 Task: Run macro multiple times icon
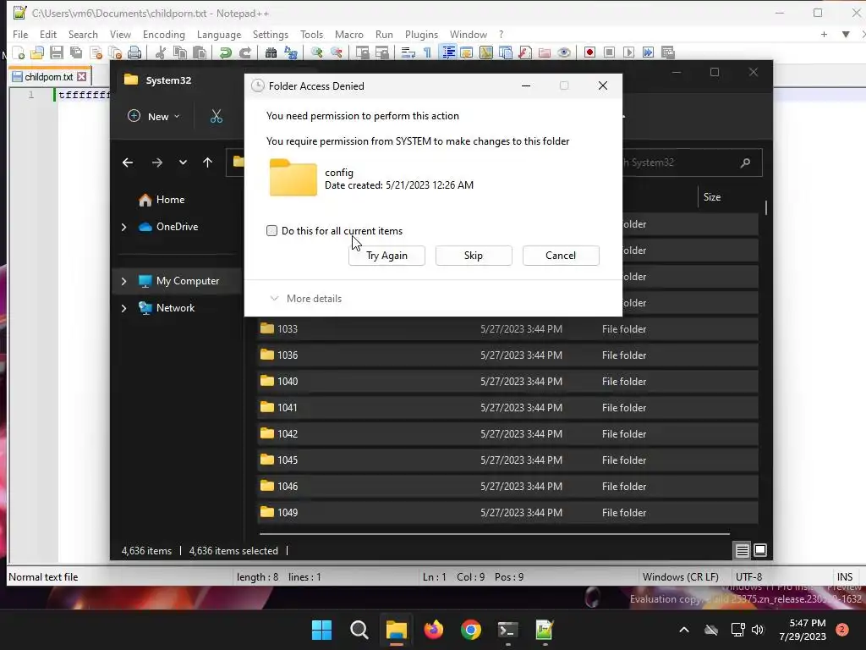point(649,52)
